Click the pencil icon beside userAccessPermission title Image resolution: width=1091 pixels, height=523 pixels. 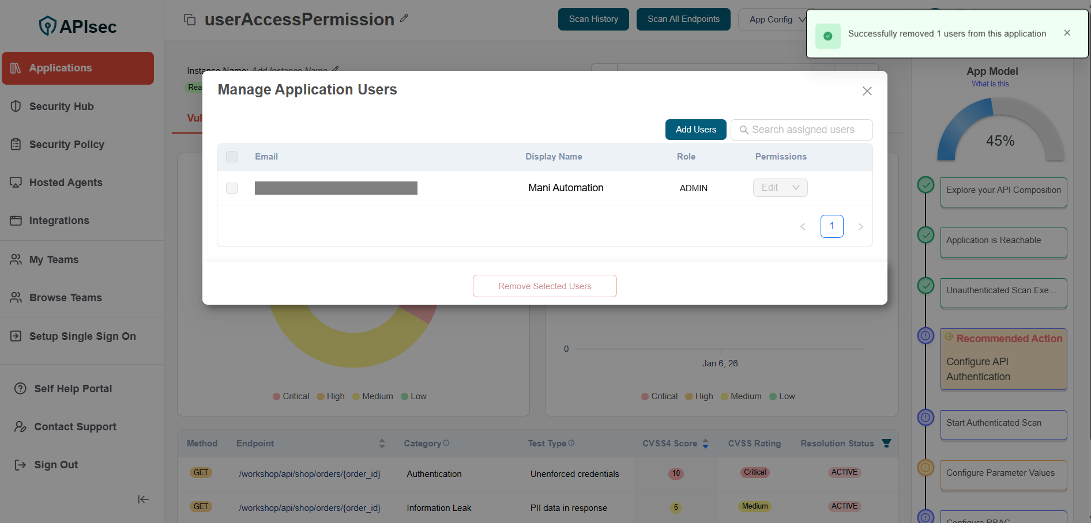(x=404, y=18)
